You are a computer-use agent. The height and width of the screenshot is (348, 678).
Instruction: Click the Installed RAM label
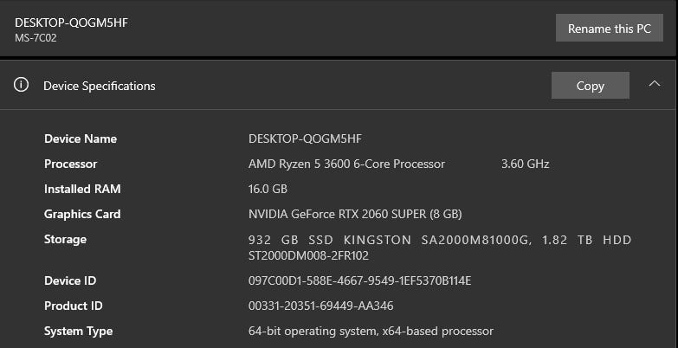[82, 189]
